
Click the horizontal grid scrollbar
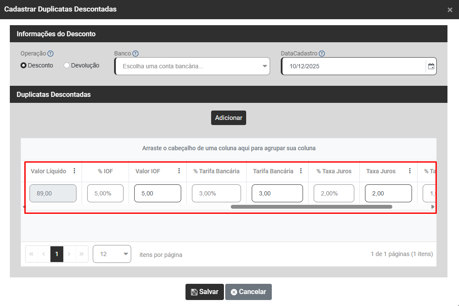click(x=311, y=207)
